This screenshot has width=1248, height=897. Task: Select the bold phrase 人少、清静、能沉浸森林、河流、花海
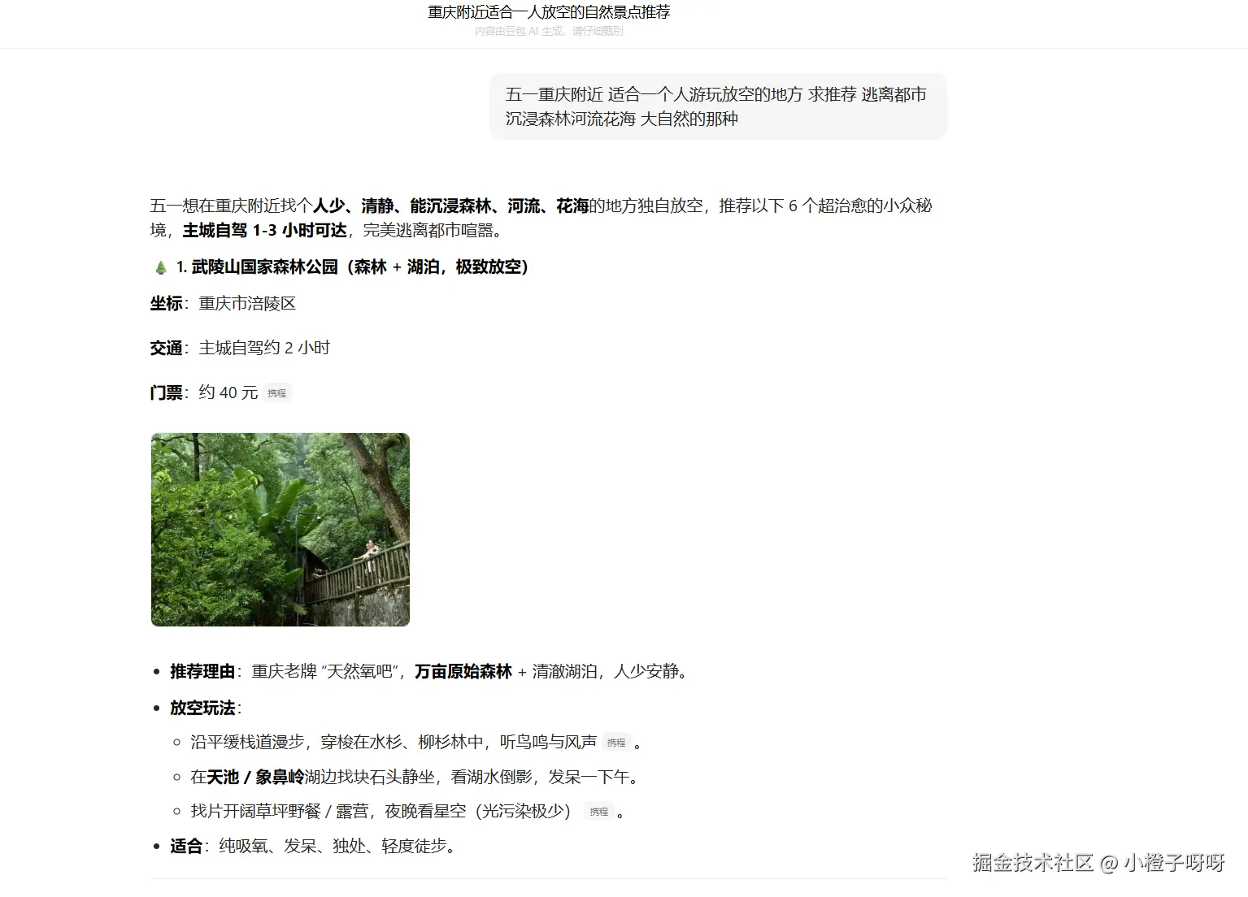coord(451,206)
